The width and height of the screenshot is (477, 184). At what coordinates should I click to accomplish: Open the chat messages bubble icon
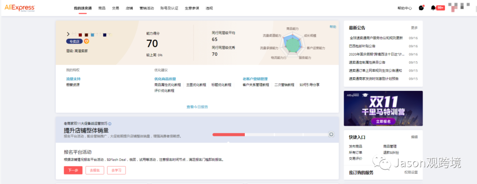point(421,8)
